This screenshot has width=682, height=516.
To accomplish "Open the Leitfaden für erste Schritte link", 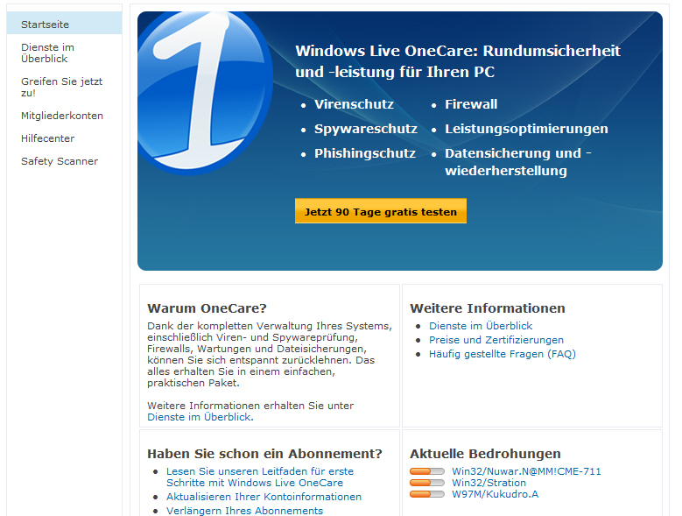I will pos(260,477).
